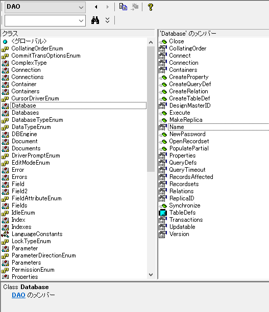Click the 'Database' のメンバー header
Image resolution: width=269 pixels, height=312 pixels.
213,34
